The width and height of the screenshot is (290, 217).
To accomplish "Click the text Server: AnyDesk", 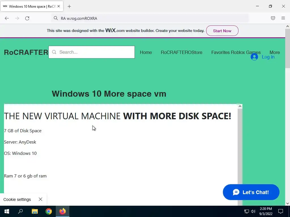I will [x=20, y=142].
